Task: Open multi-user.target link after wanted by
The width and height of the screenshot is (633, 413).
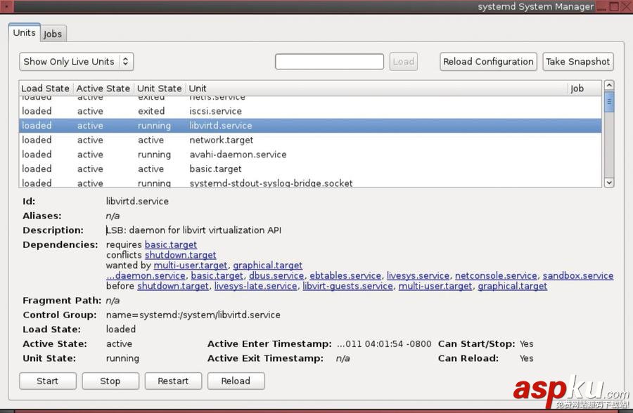Action: (x=191, y=265)
